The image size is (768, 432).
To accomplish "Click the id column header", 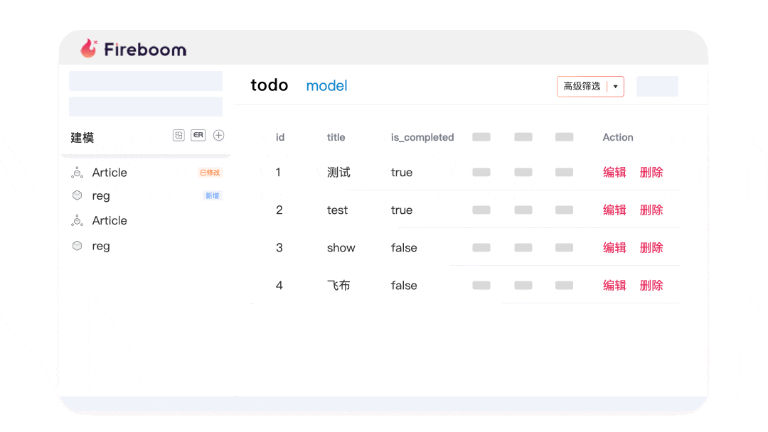I will click(280, 137).
